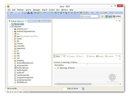This screenshot has width=130, height=96.
Task: Collapse the MyGame project node
Action: (x=10, y=27)
